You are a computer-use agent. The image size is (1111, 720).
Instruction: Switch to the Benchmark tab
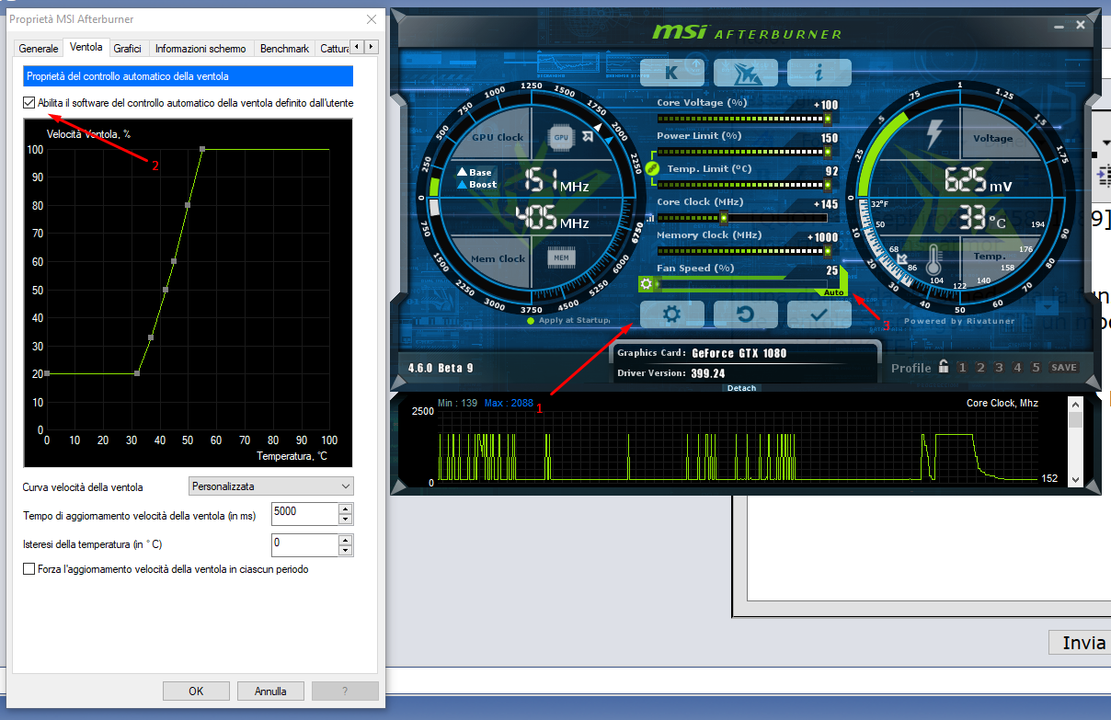pos(284,48)
